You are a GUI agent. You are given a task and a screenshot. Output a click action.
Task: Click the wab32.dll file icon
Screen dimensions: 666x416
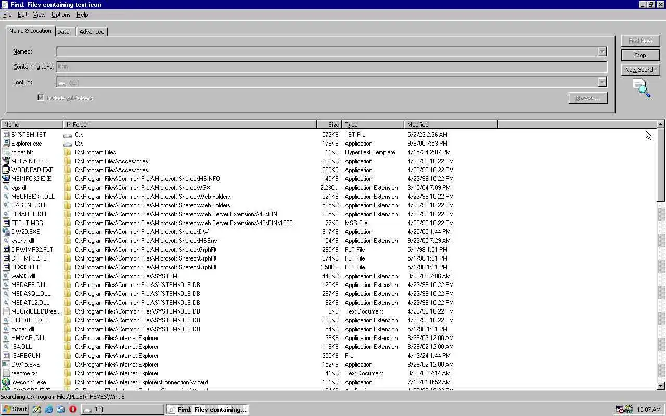tap(6, 276)
